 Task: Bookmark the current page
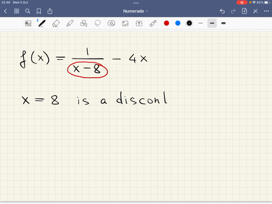click(39, 11)
